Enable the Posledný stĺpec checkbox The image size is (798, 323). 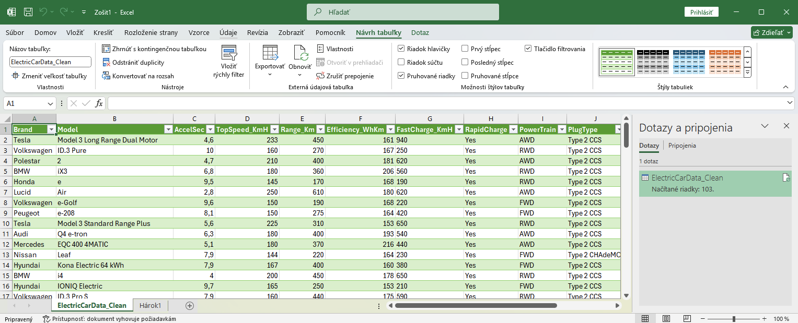465,62
